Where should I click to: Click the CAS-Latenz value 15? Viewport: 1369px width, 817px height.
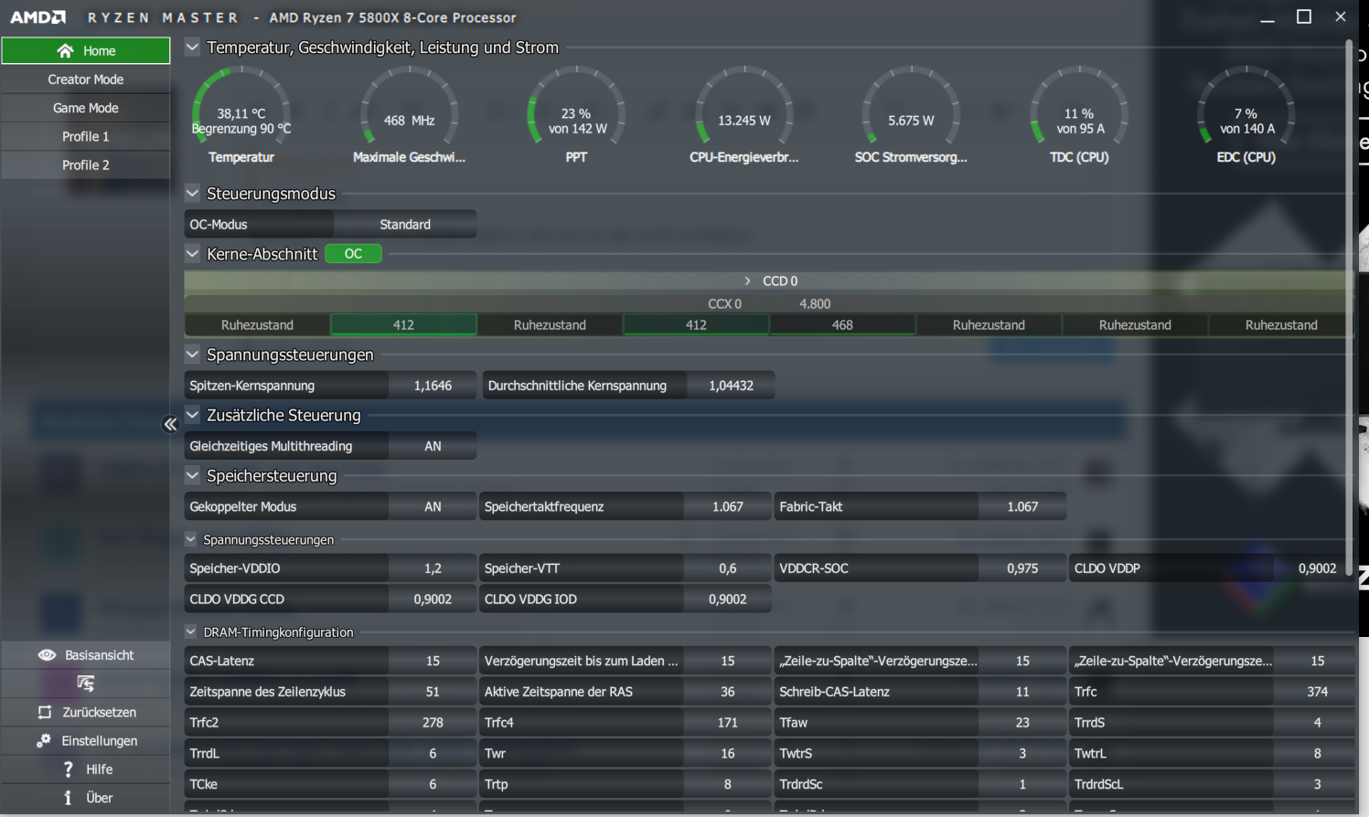[433, 661]
